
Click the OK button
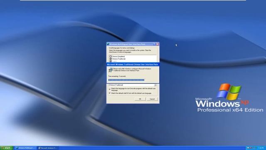pos(140,99)
